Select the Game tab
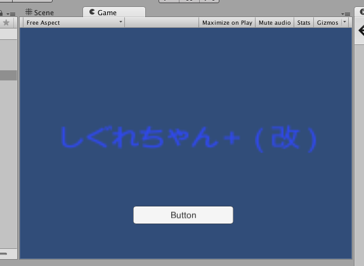364x266 pixels. 114,12
